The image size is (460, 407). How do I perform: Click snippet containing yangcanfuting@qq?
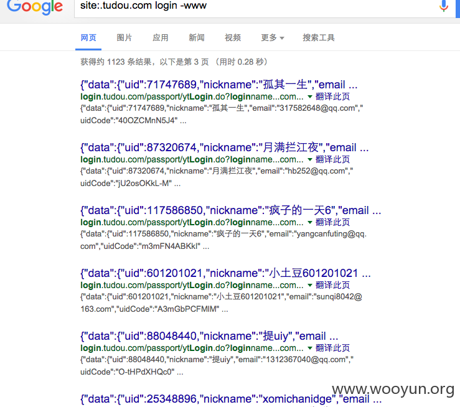coord(223,234)
